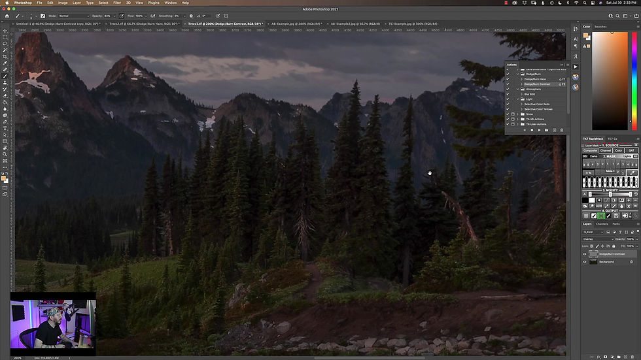Toggle the brush settings panel icon
This screenshot has height=360, width=641.
[x=43, y=16]
